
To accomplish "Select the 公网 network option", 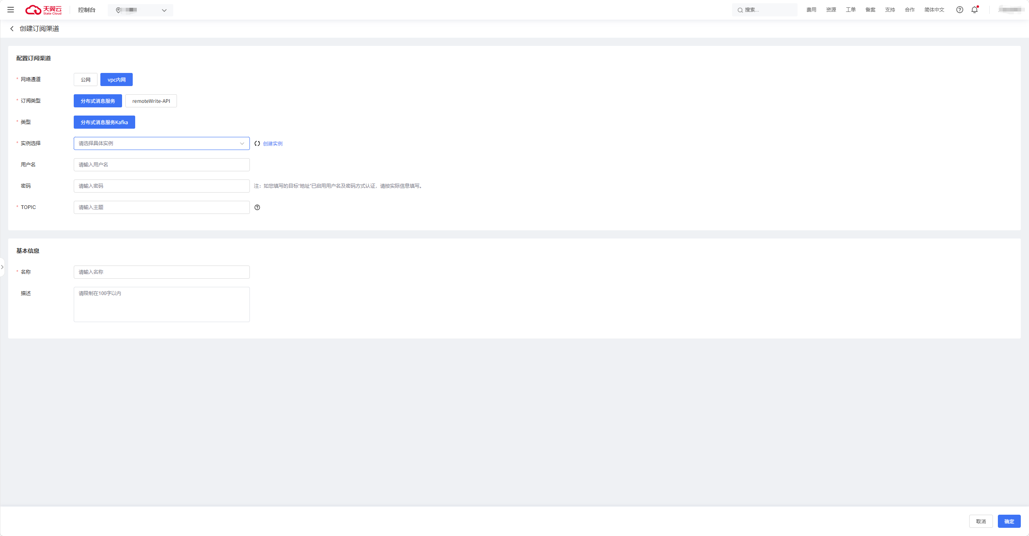I will coord(86,79).
